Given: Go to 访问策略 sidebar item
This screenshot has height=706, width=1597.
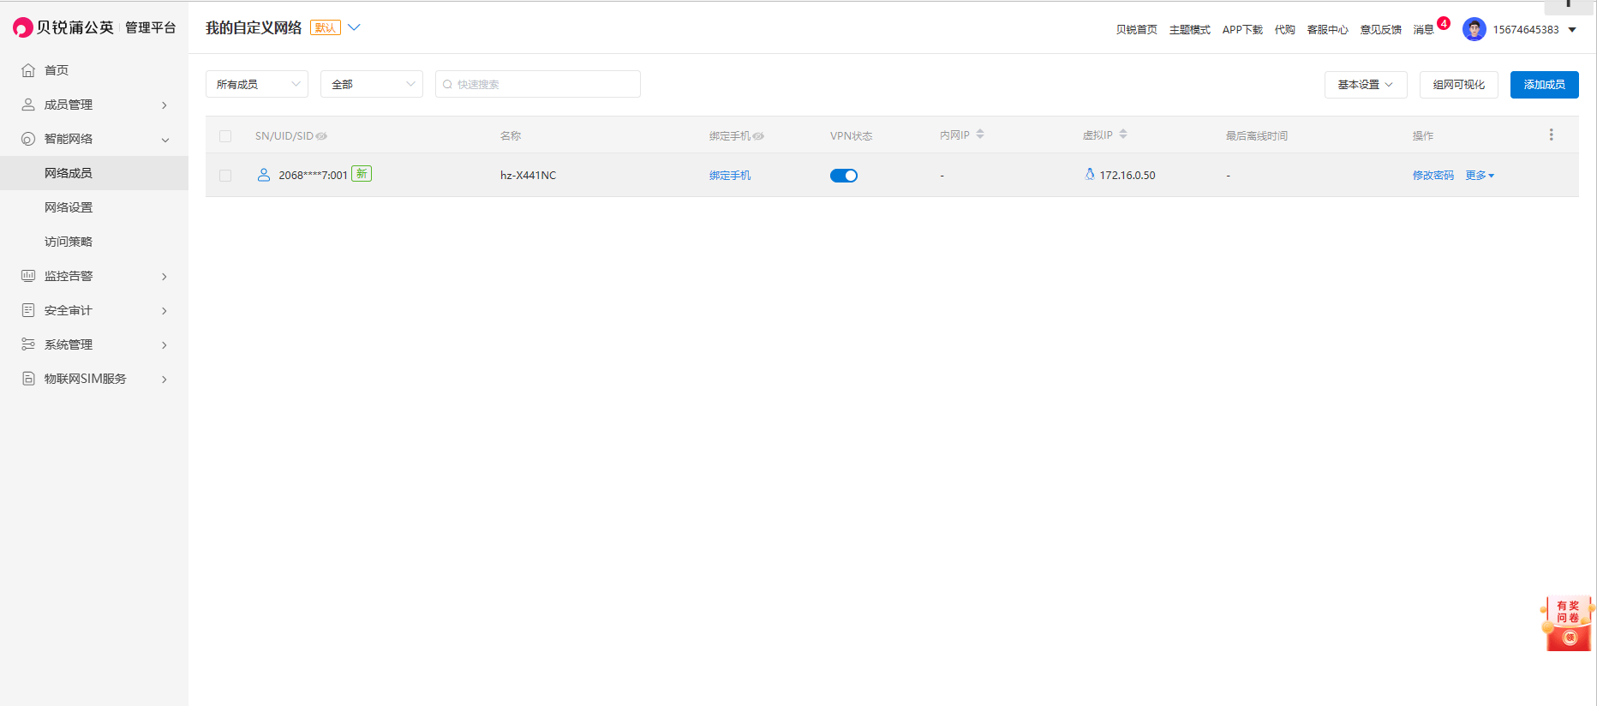Looking at the screenshot, I should click(69, 242).
